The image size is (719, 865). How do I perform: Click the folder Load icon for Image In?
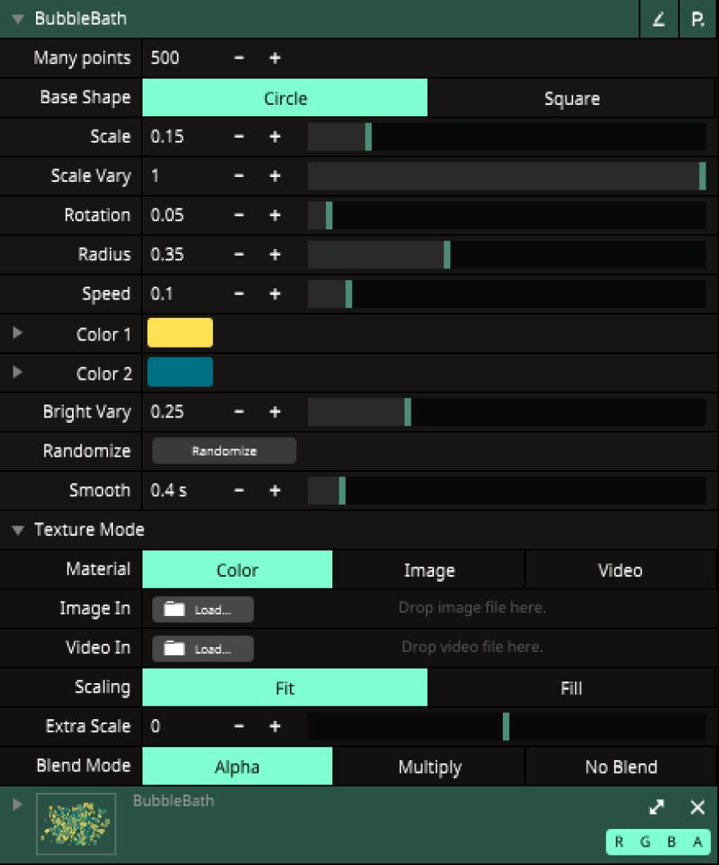click(x=175, y=610)
